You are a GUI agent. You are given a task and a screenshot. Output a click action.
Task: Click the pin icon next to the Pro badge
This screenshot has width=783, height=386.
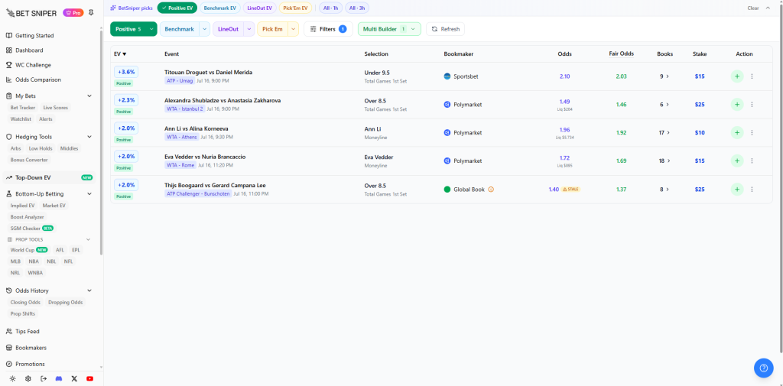click(90, 13)
